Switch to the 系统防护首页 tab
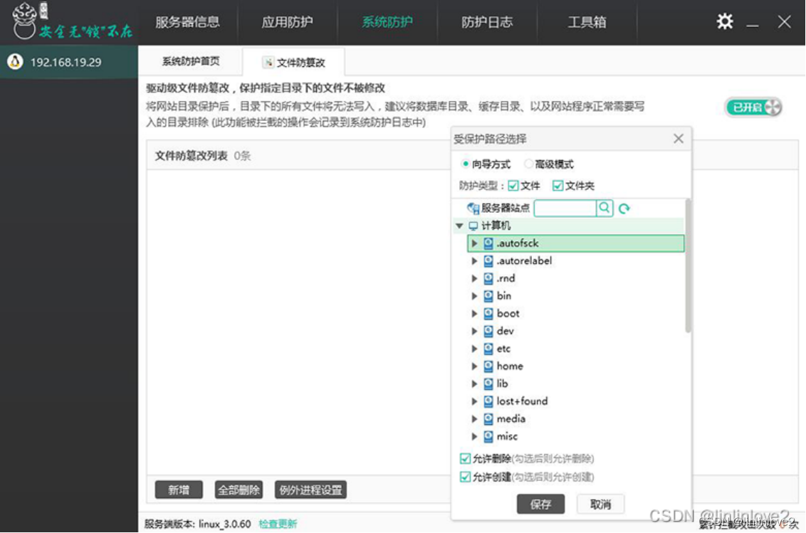The width and height of the screenshot is (806, 533). point(191,61)
